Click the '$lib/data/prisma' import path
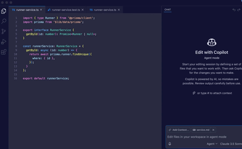The height and width of the screenshot is (149, 242). point(68,22)
